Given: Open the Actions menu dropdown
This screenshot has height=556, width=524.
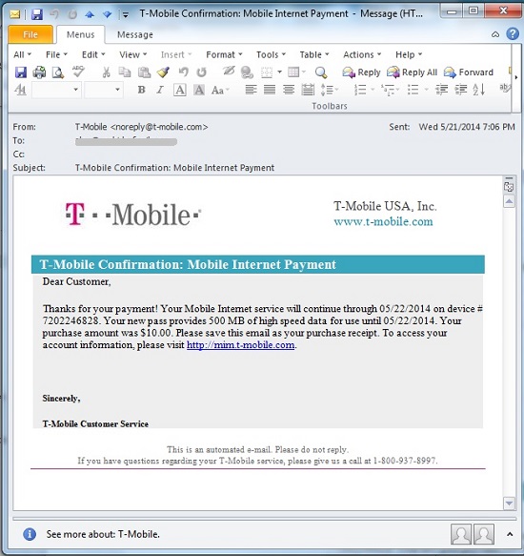Looking at the screenshot, I should (x=362, y=54).
